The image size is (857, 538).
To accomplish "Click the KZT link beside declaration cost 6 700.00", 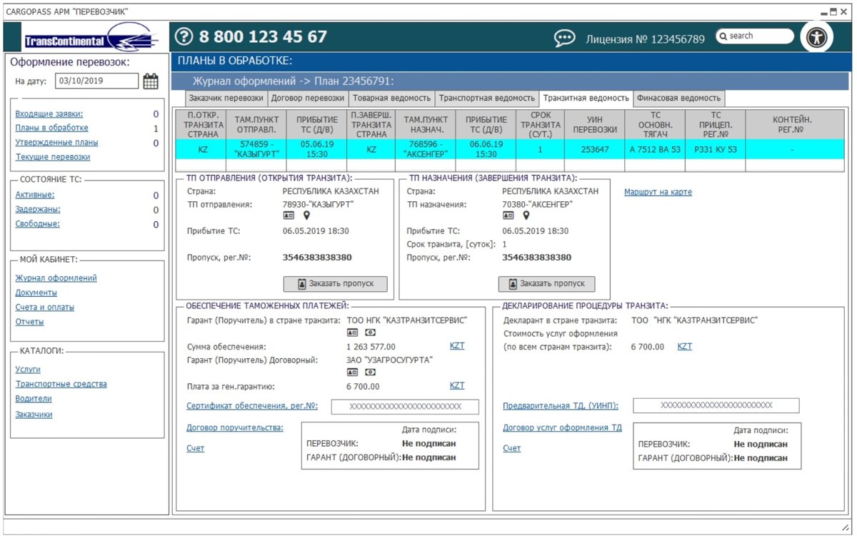I will tap(685, 346).
